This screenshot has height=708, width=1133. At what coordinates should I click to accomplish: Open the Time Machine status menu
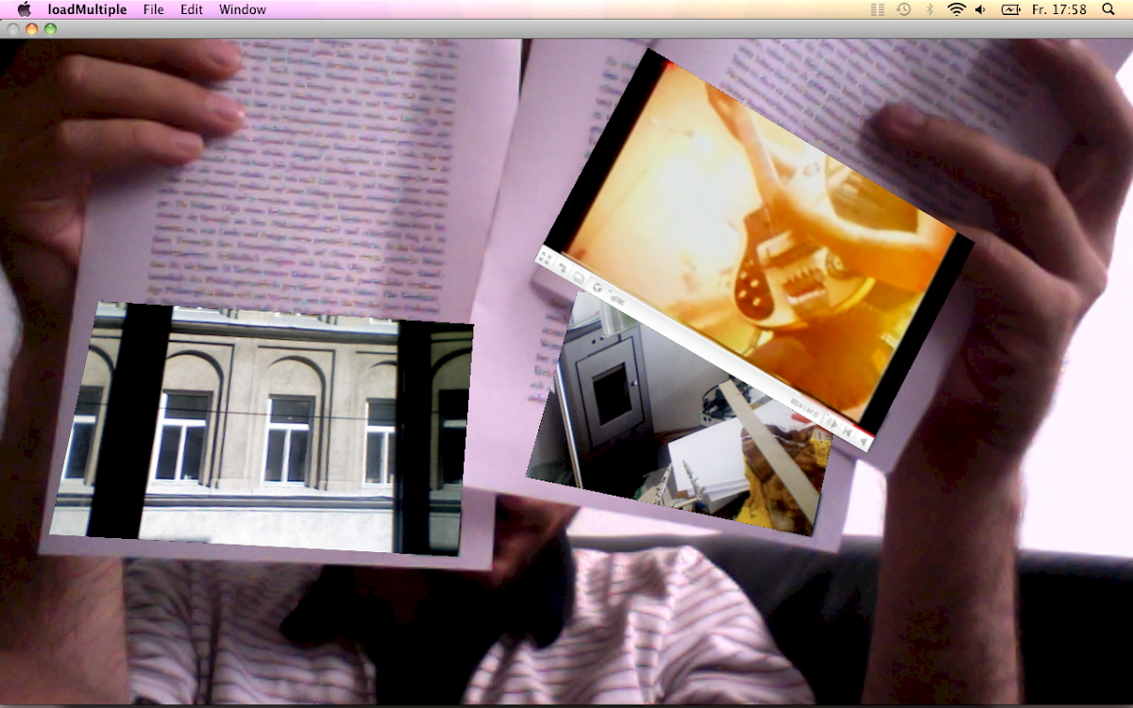[904, 9]
